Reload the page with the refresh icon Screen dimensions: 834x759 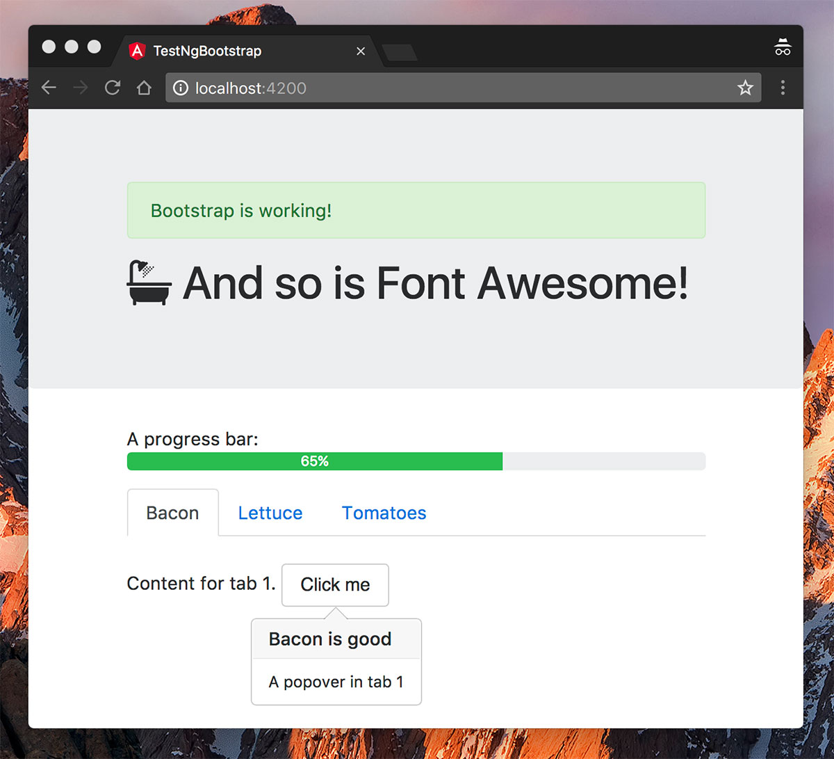(113, 88)
